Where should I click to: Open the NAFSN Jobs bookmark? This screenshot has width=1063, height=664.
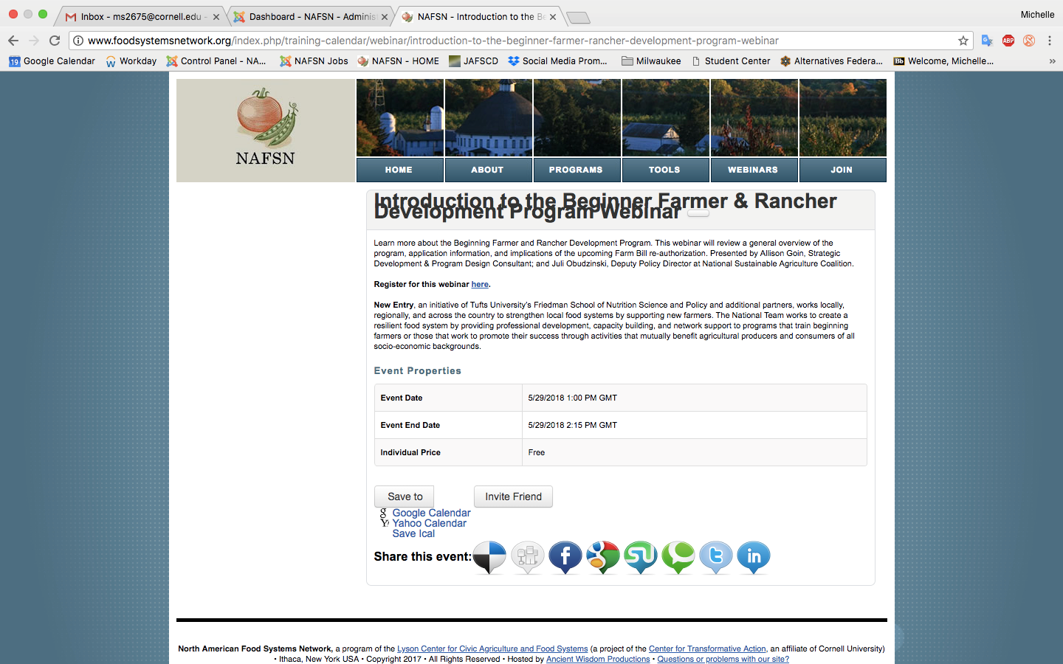click(x=314, y=61)
